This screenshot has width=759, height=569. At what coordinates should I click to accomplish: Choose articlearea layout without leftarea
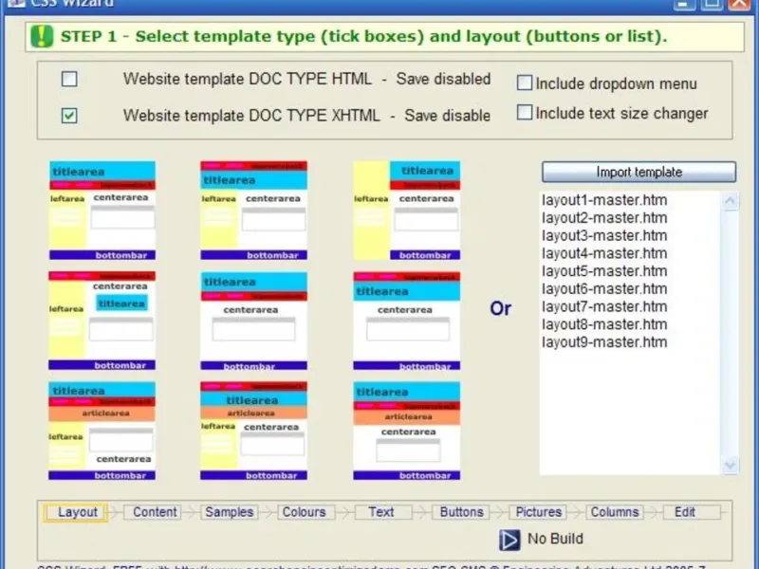coord(407,431)
